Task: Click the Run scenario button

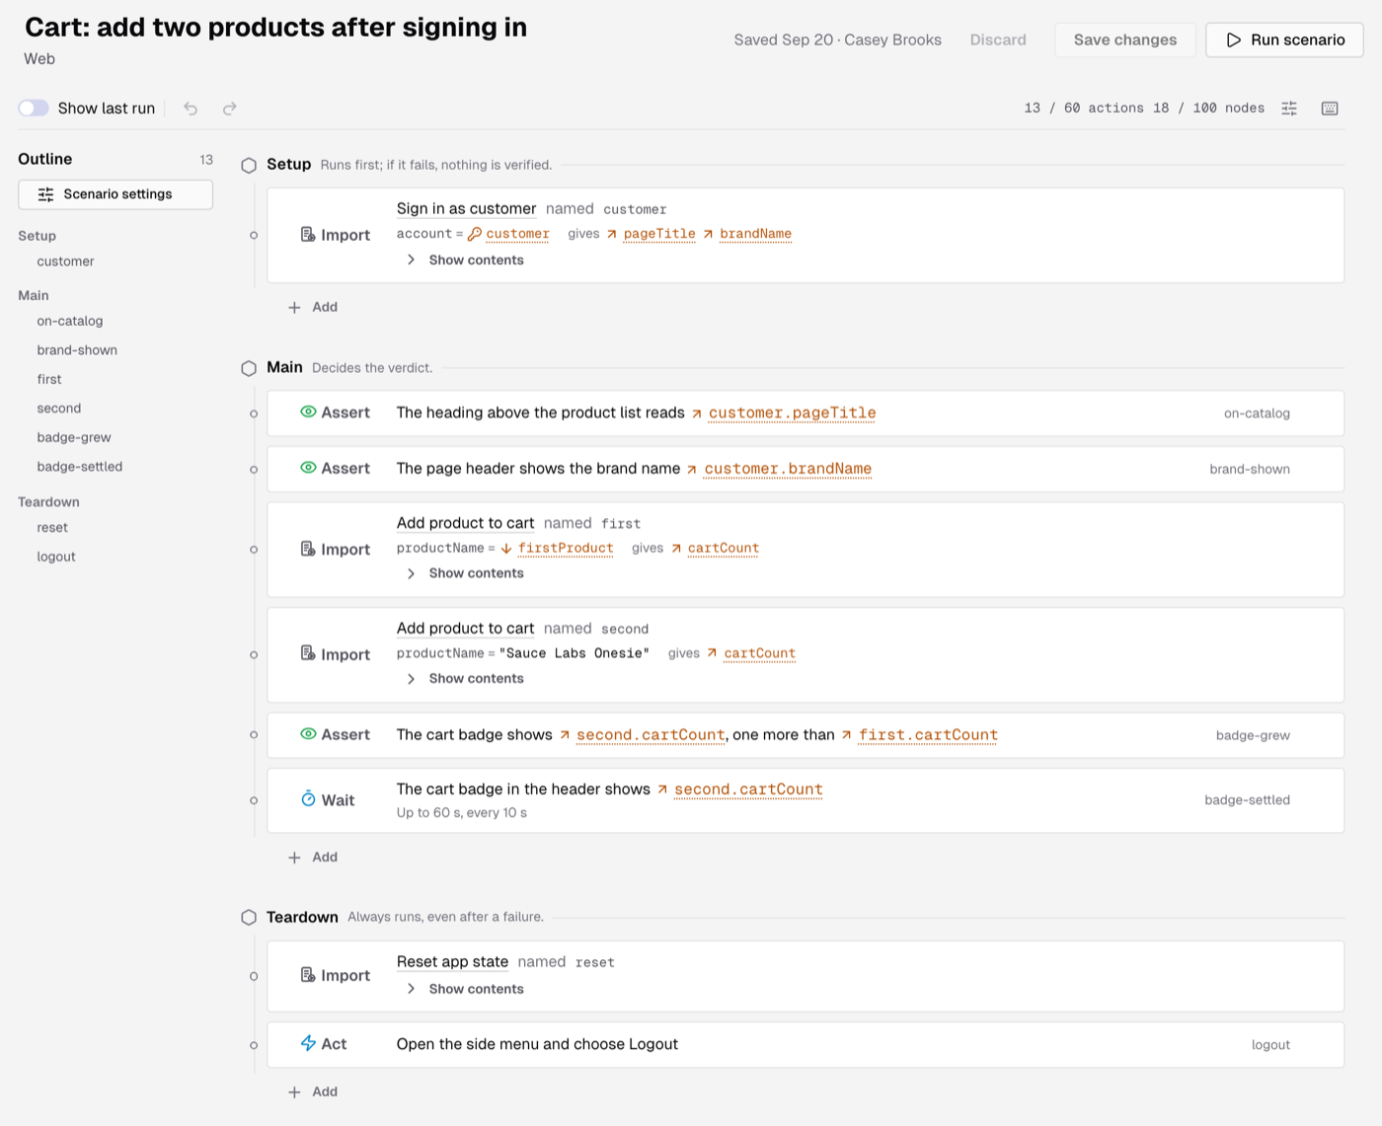Action: point(1284,39)
